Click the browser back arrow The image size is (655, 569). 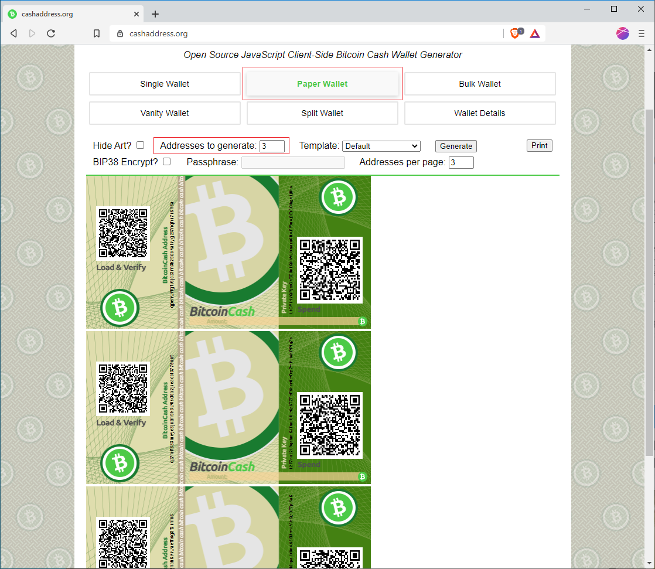(14, 33)
